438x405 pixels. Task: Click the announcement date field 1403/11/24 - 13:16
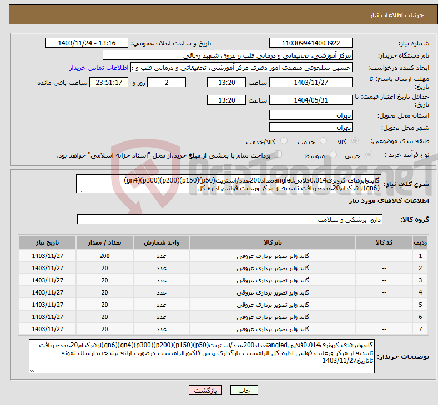[x=86, y=43]
